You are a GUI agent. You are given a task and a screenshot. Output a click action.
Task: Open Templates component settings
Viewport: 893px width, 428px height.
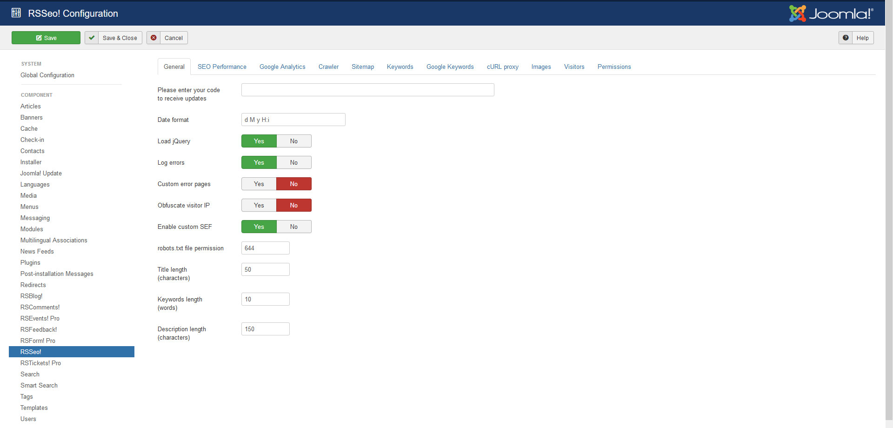pyautogui.click(x=34, y=408)
